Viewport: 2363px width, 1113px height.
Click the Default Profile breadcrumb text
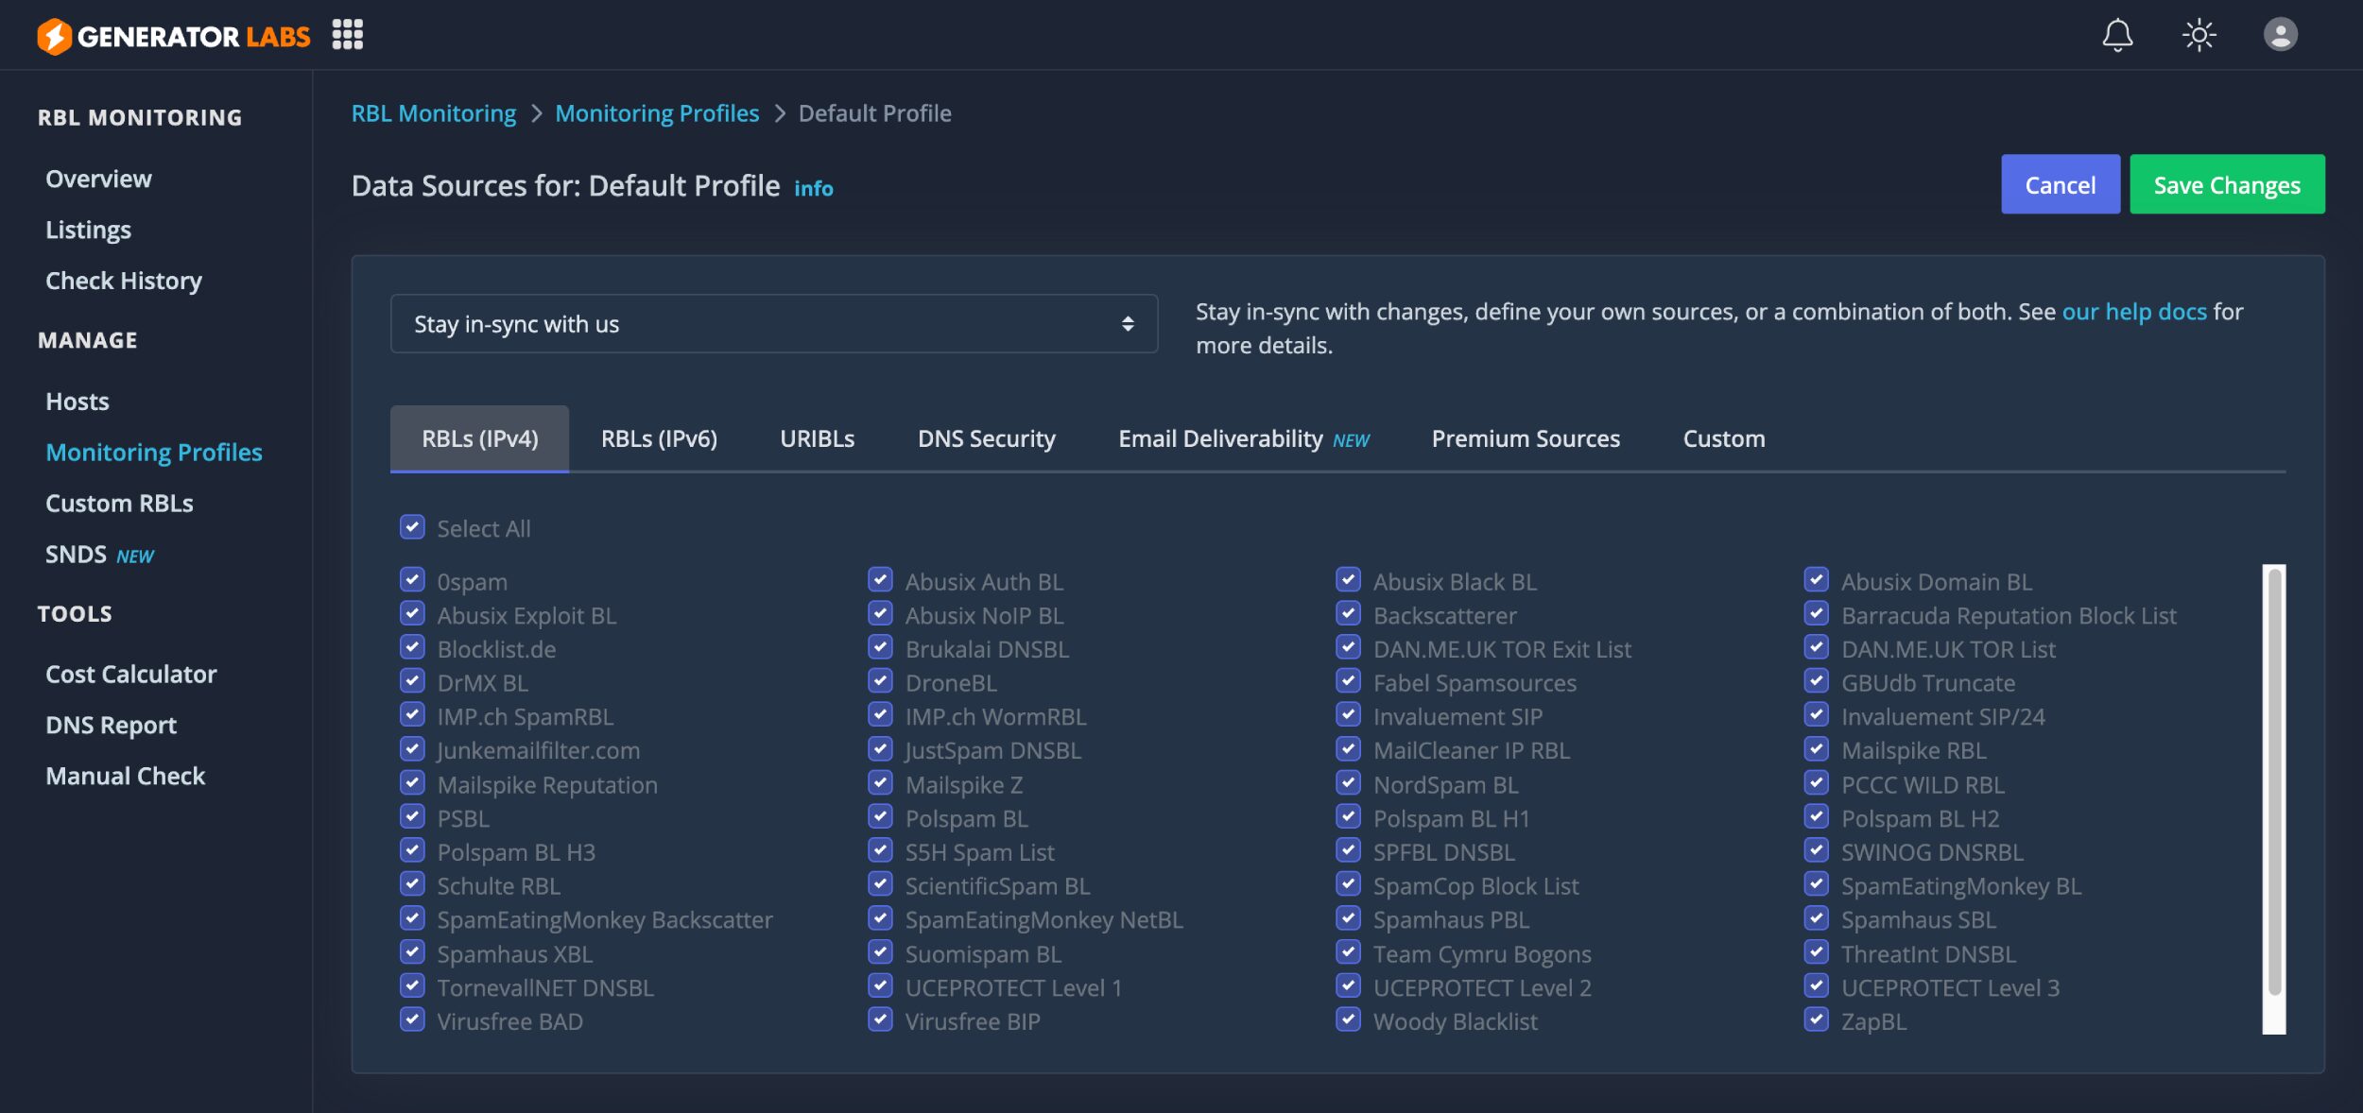click(x=874, y=113)
